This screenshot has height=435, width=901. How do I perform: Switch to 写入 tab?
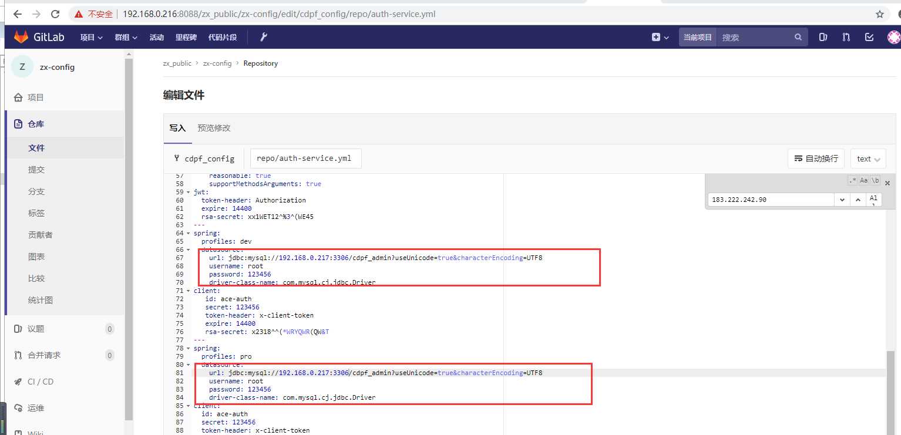coord(177,128)
